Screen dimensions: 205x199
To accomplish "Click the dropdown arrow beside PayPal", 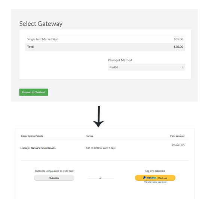I will [x=183, y=67].
